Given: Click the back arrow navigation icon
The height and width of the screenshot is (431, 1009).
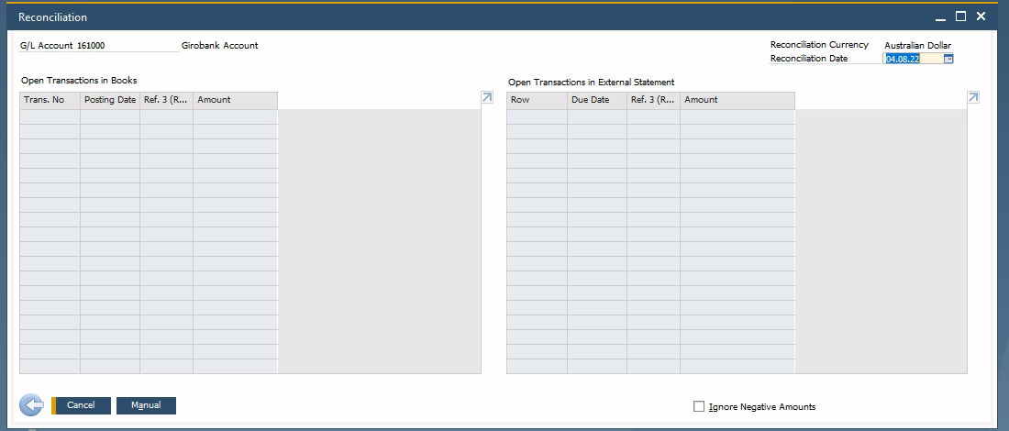Looking at the screenshot, I should 31,405.
